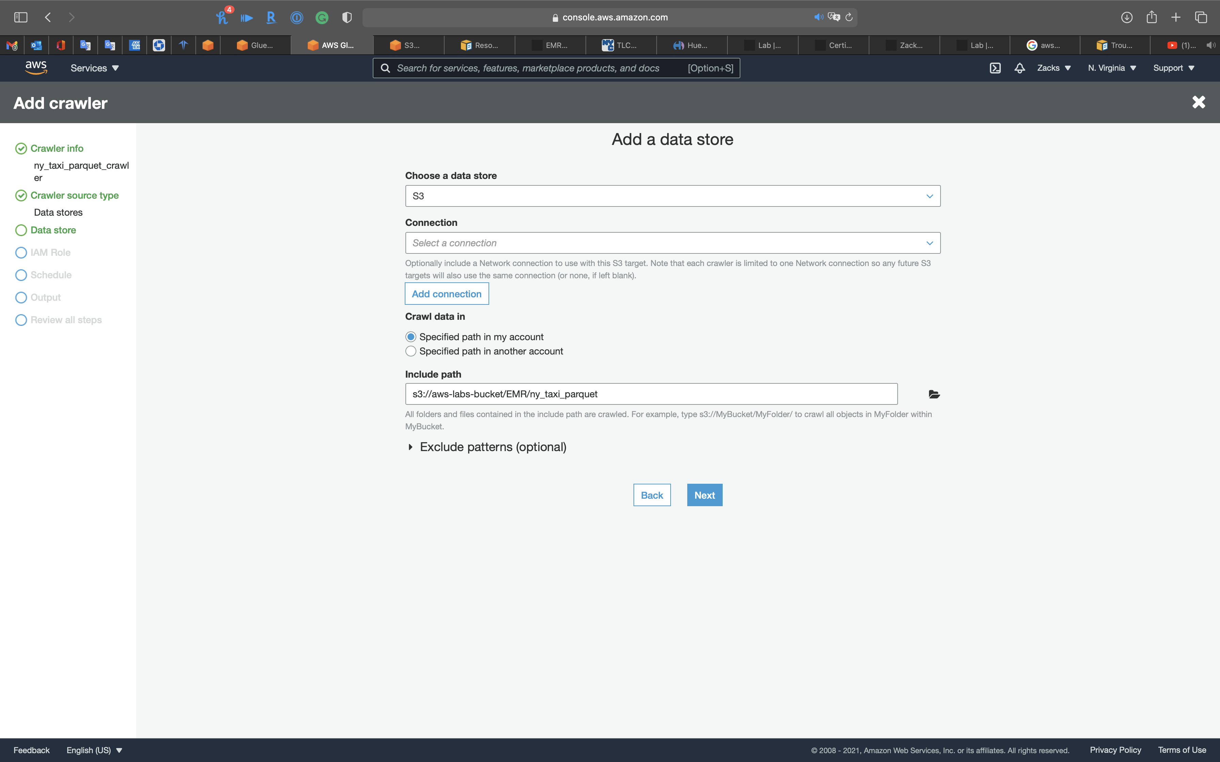
Task: Expand Exclude patterns (optional) section
Action: [x=493, y=447]
